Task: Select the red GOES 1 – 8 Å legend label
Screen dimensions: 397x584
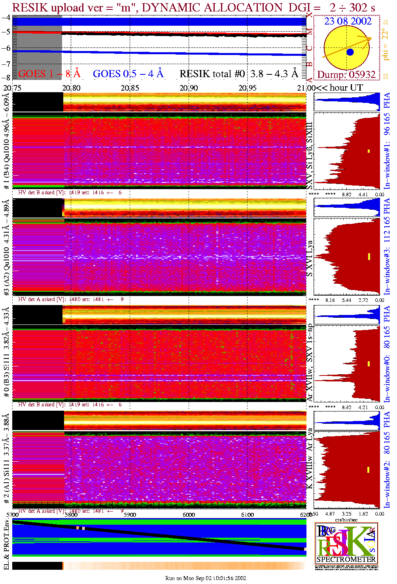Action: 49,74
